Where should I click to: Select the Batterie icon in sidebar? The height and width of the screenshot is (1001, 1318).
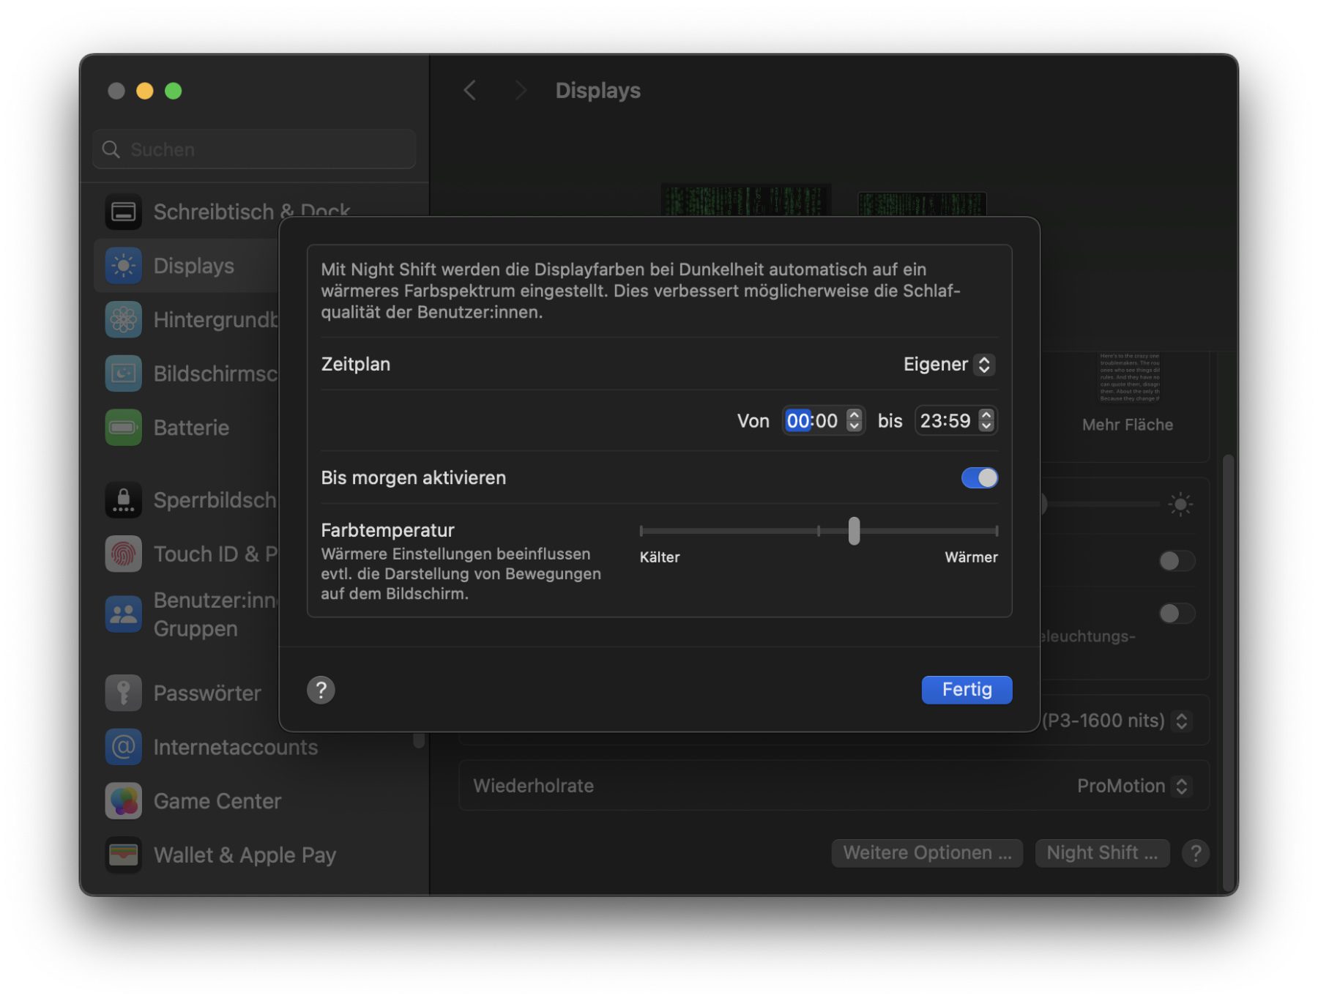coord(123,428)
